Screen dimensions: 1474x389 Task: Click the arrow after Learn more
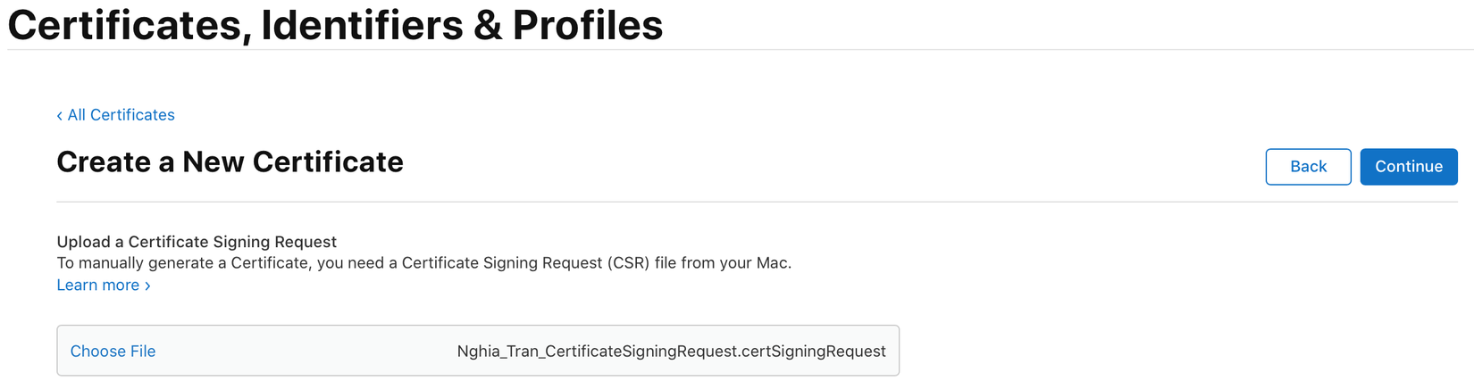[147, 286]
